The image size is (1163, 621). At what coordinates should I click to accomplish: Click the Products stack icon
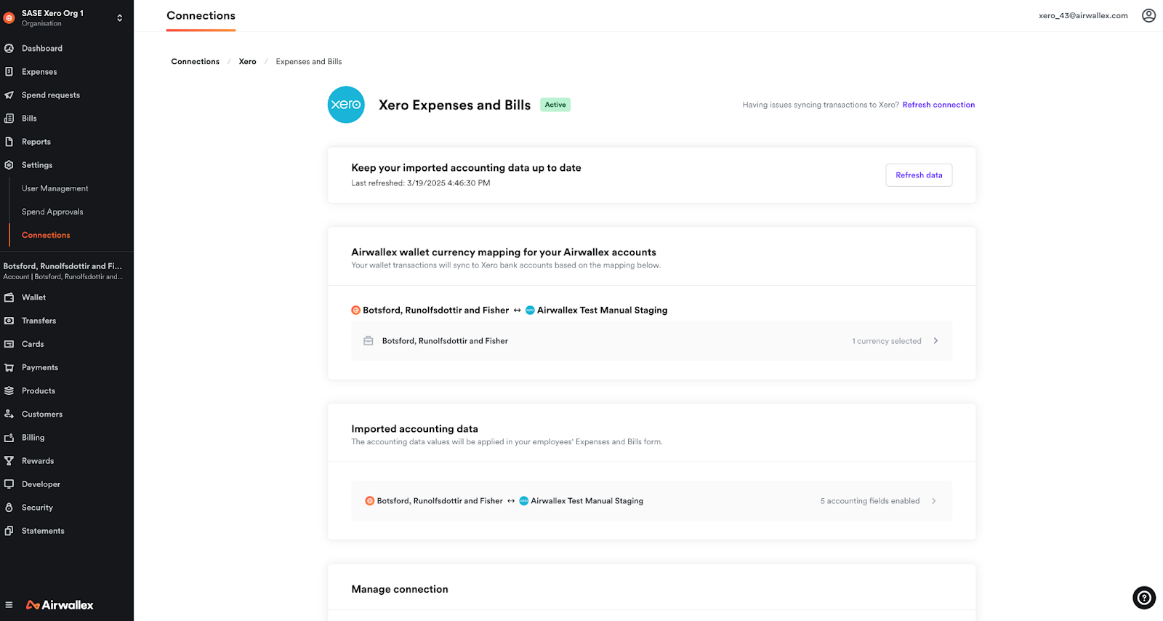9,390
